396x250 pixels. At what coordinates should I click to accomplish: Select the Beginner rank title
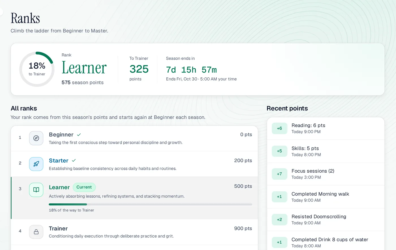click(x=61, y=135)
